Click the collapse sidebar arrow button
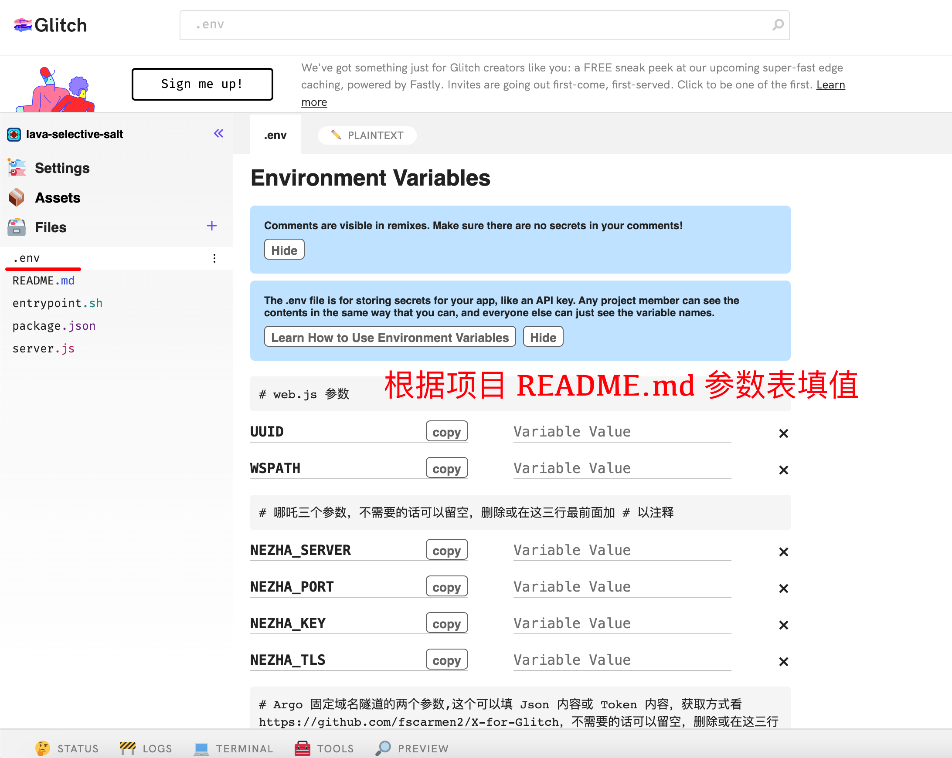 point(219,134)
